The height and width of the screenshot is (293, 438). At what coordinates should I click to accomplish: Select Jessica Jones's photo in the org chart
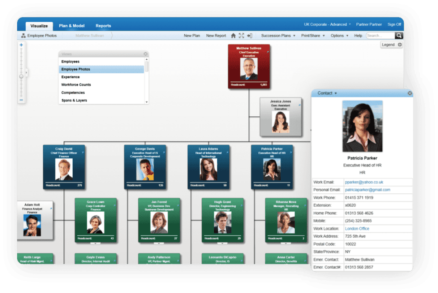point(281,122)
